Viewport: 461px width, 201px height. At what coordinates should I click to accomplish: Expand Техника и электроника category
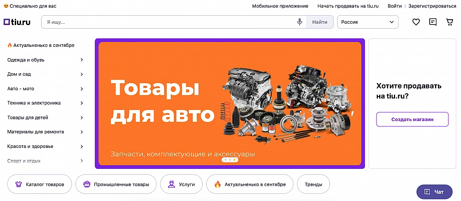click(x=45, y=103)
